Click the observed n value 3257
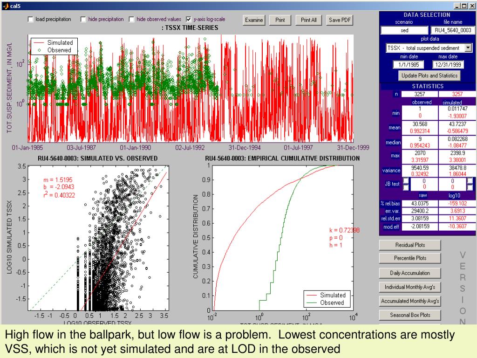The image size is (477, 358). pyautogui.click(x=420, y=94)
